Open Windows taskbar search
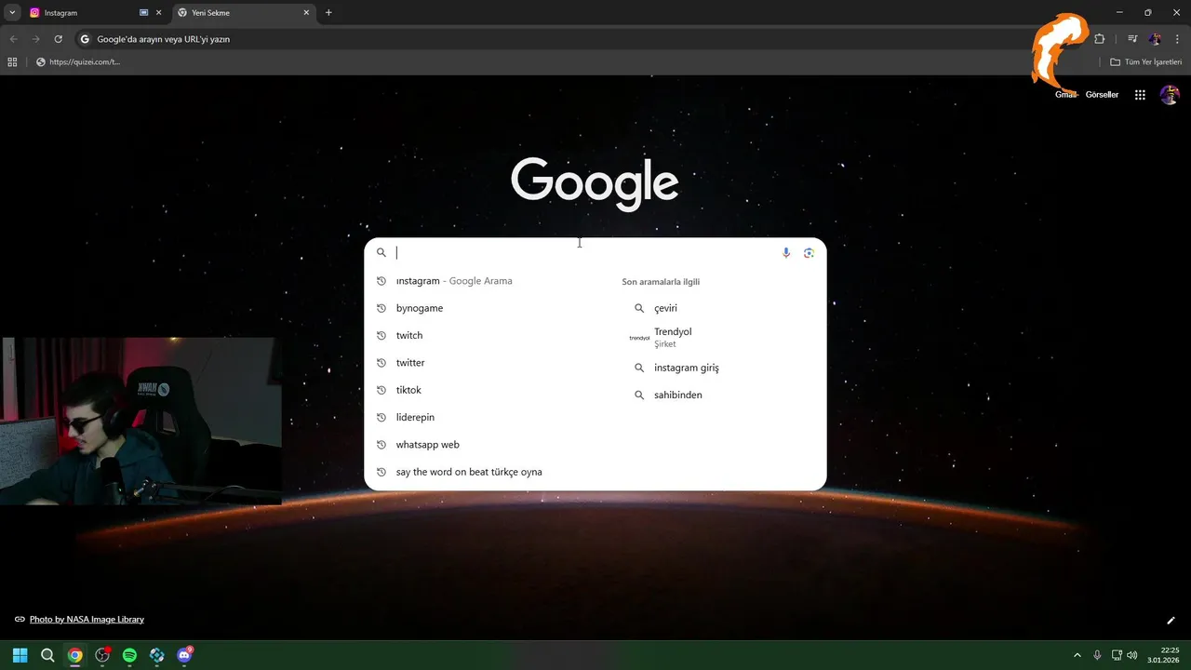 [x=47, y=655]
